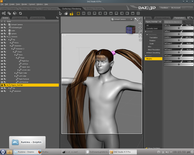Switch to the Content Library tab
The height and width of the screenshot is (155, 194).
click(20, 18)
